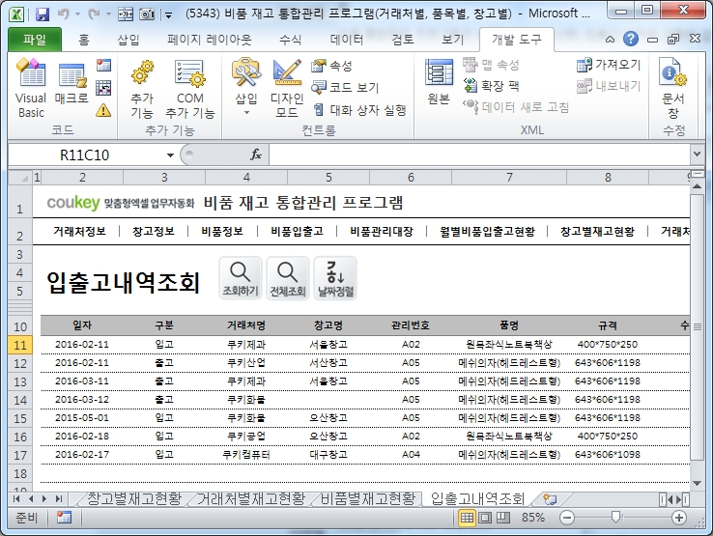Toggle Design Mode

(x=287, y=88)
